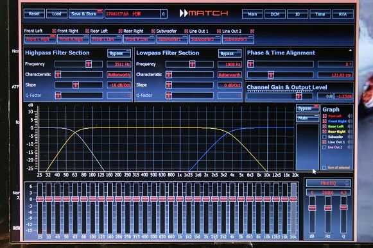Image resolution: width=373 pixels, height=248 pixels.
Task: Open the highpass Butterworth characteristic field
Action: click(119, 74)
